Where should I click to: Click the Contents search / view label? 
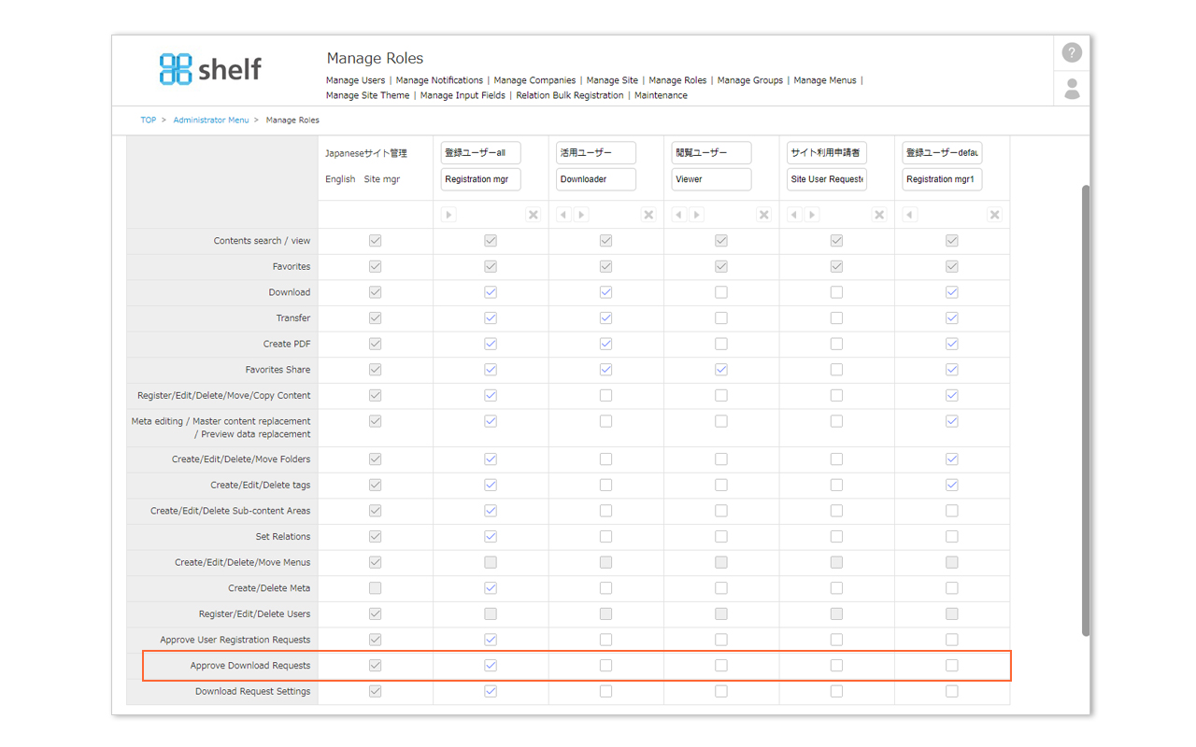pyautogui.click(x=262, y=241)
